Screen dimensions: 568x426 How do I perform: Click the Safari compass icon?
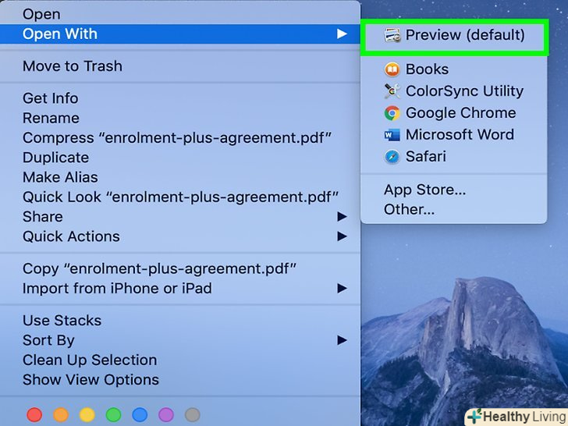click(392, 157)
